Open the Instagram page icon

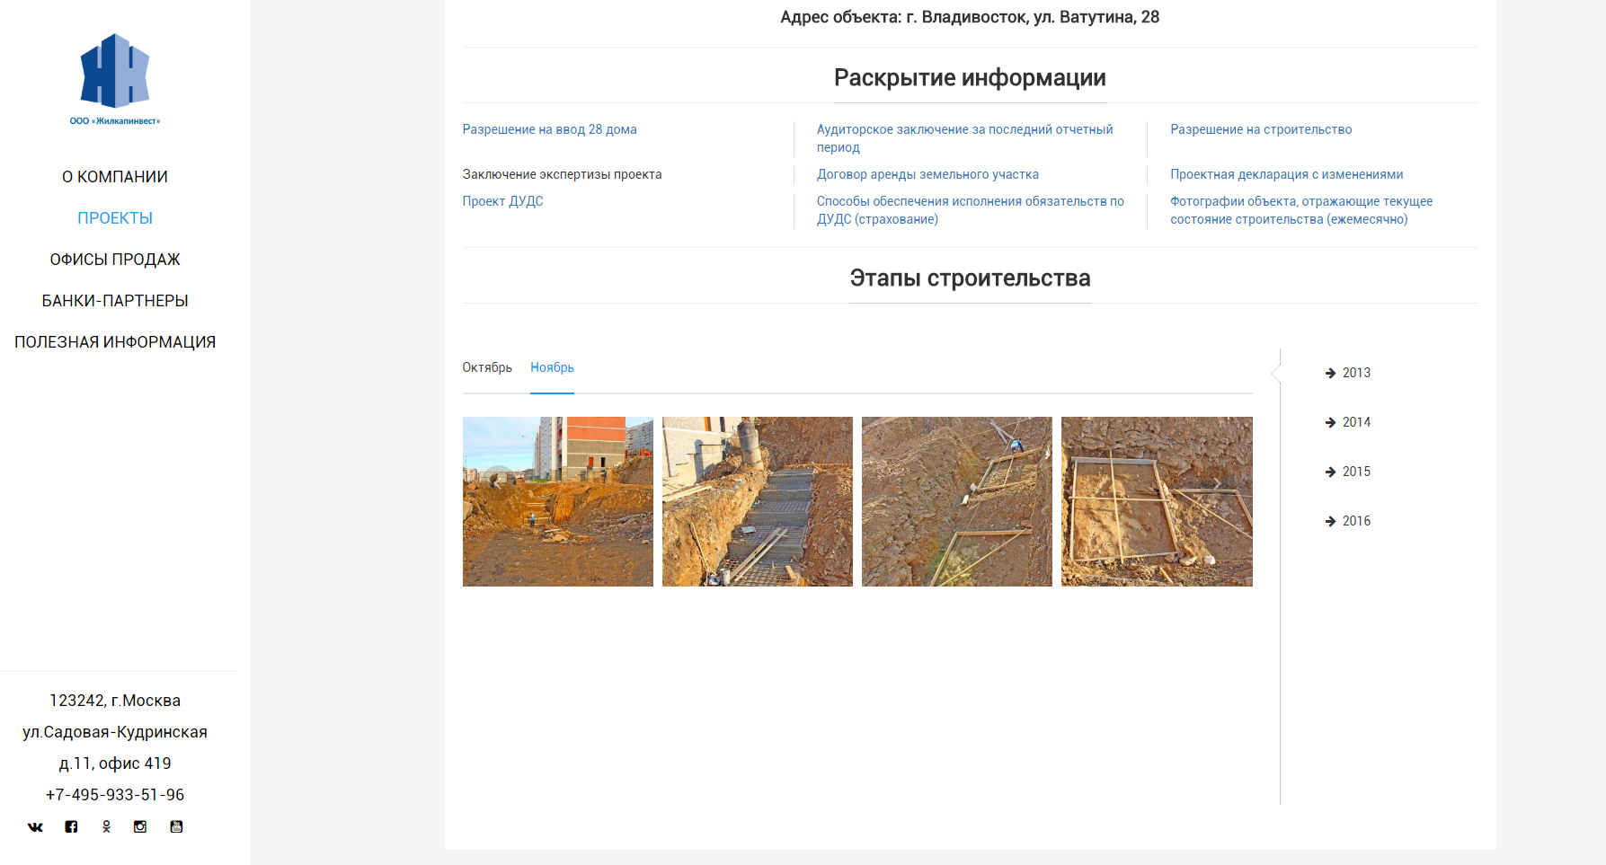140,827
